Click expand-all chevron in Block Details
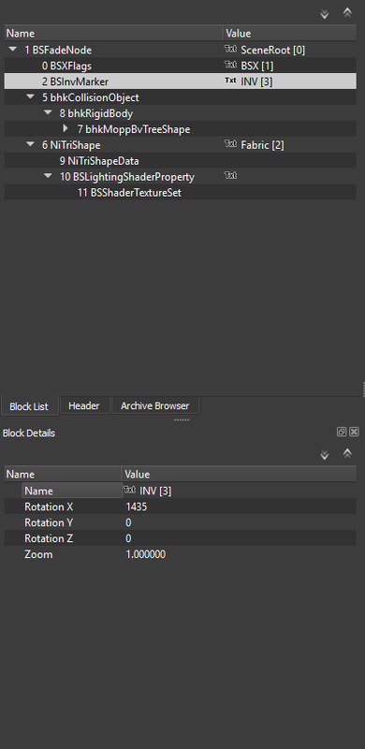 point(325,455)
